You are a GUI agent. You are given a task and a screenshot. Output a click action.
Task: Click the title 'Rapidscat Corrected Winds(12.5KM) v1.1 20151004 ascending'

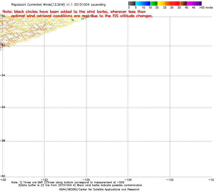point(58,5)
